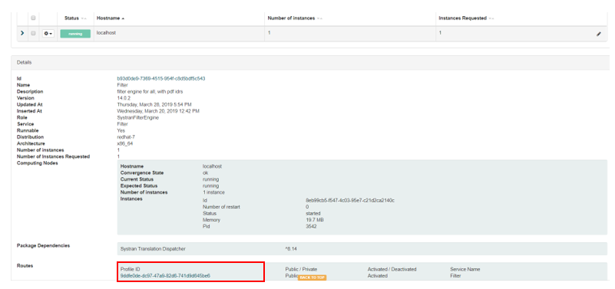Check the localhost row checkbox
The image size is (615, 289).
33,33
